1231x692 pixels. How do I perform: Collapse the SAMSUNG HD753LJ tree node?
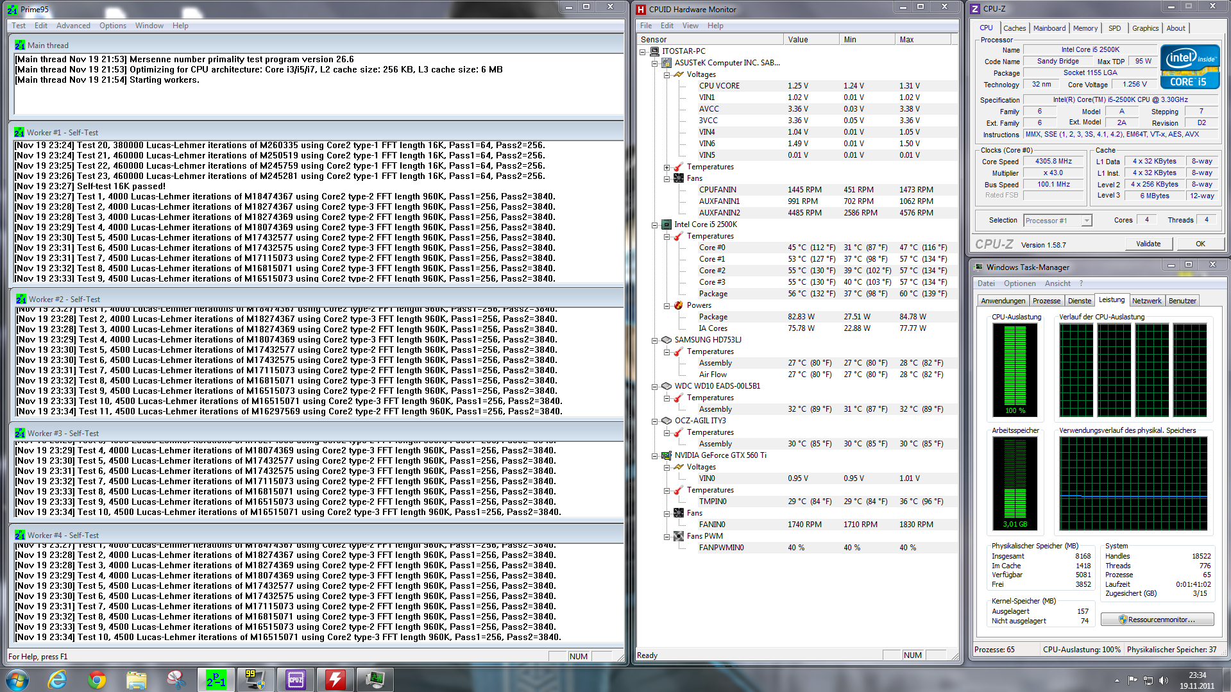pos(654,340)
